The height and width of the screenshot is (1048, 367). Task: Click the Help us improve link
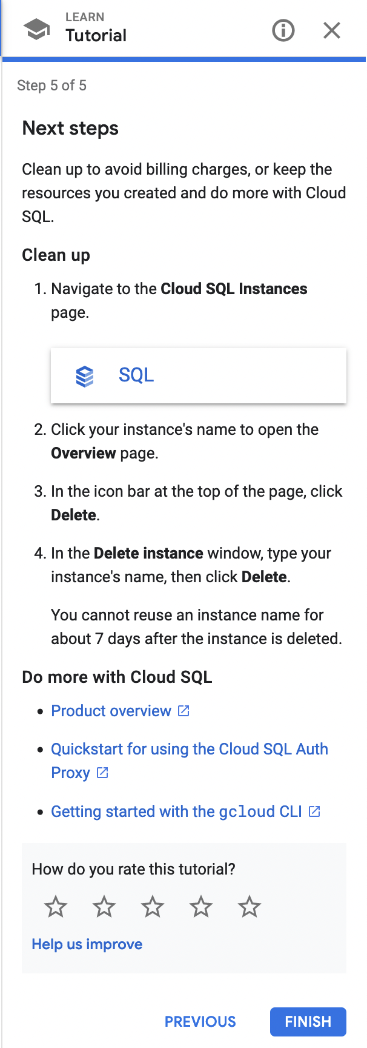tap(87, 944)
